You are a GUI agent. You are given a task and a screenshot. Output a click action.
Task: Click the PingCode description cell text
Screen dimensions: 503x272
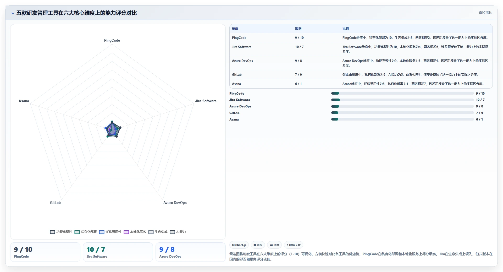coord(416,38)
